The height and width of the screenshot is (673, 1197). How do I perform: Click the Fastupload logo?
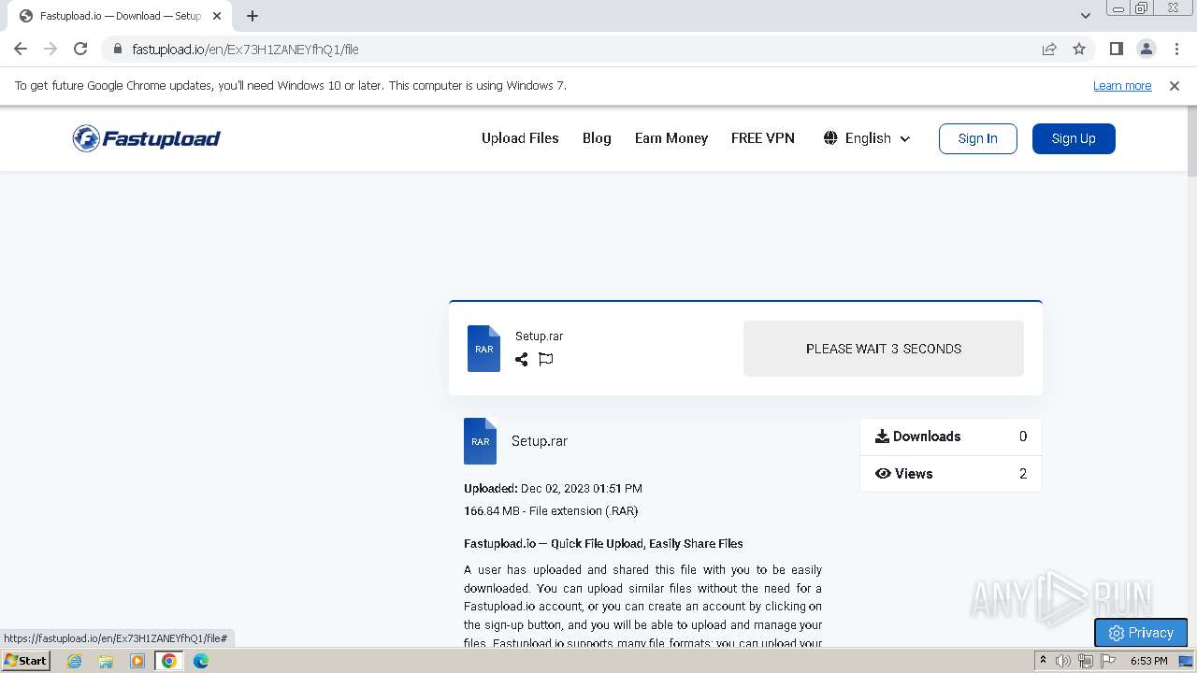click(147, 138)
